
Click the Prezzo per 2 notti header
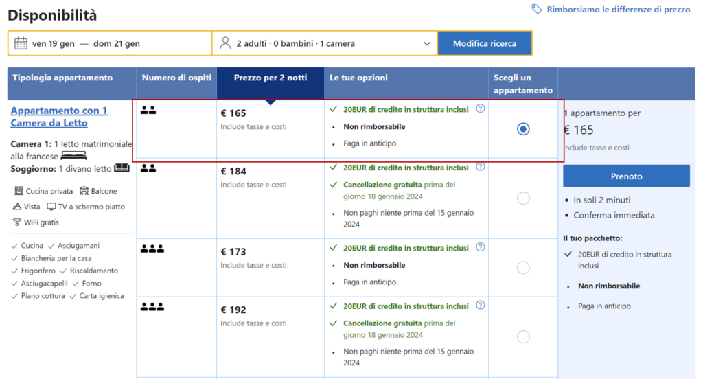coord(270,78)
